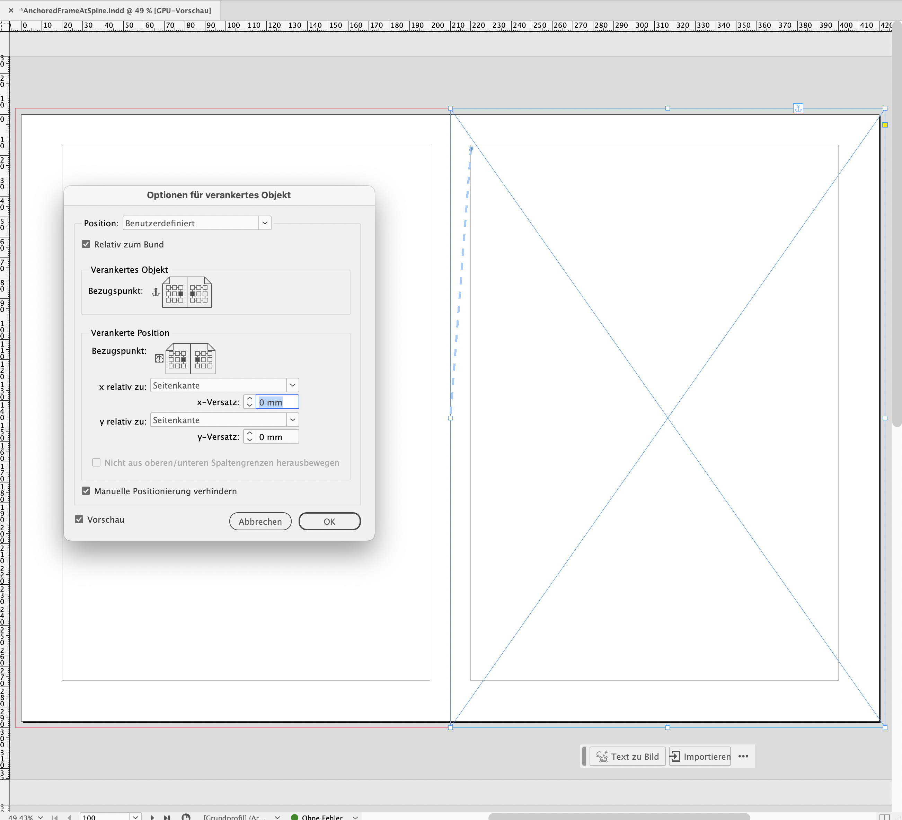
Task: Toggle off the Vorschau checkbox
Action: coord(79,519)
